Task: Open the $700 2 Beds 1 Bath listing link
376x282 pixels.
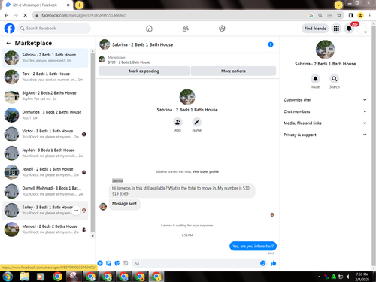Action: (x=129, y=62)
